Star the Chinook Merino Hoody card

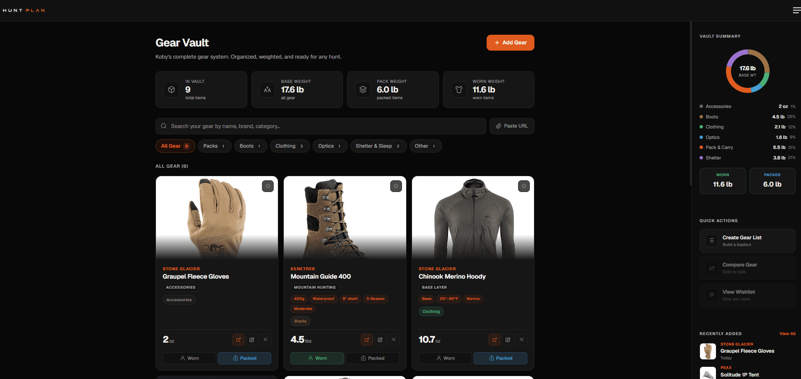click(x=524, y=186)
